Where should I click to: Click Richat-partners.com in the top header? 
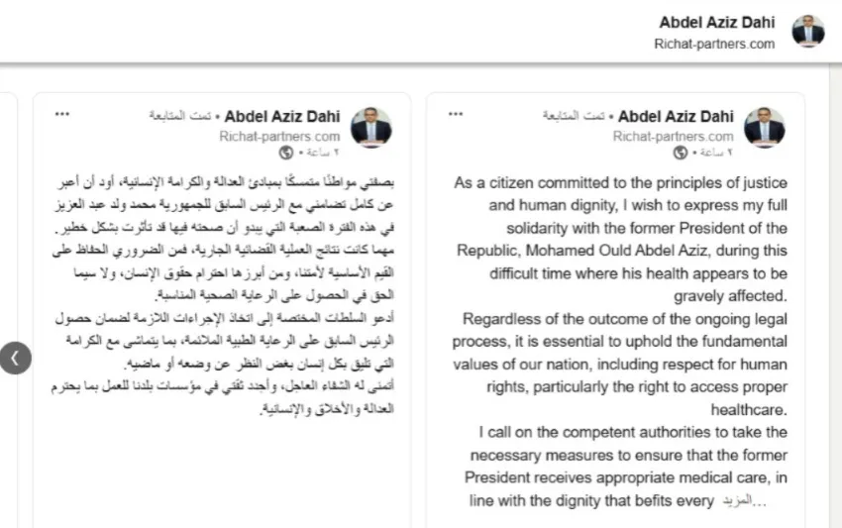714,45
